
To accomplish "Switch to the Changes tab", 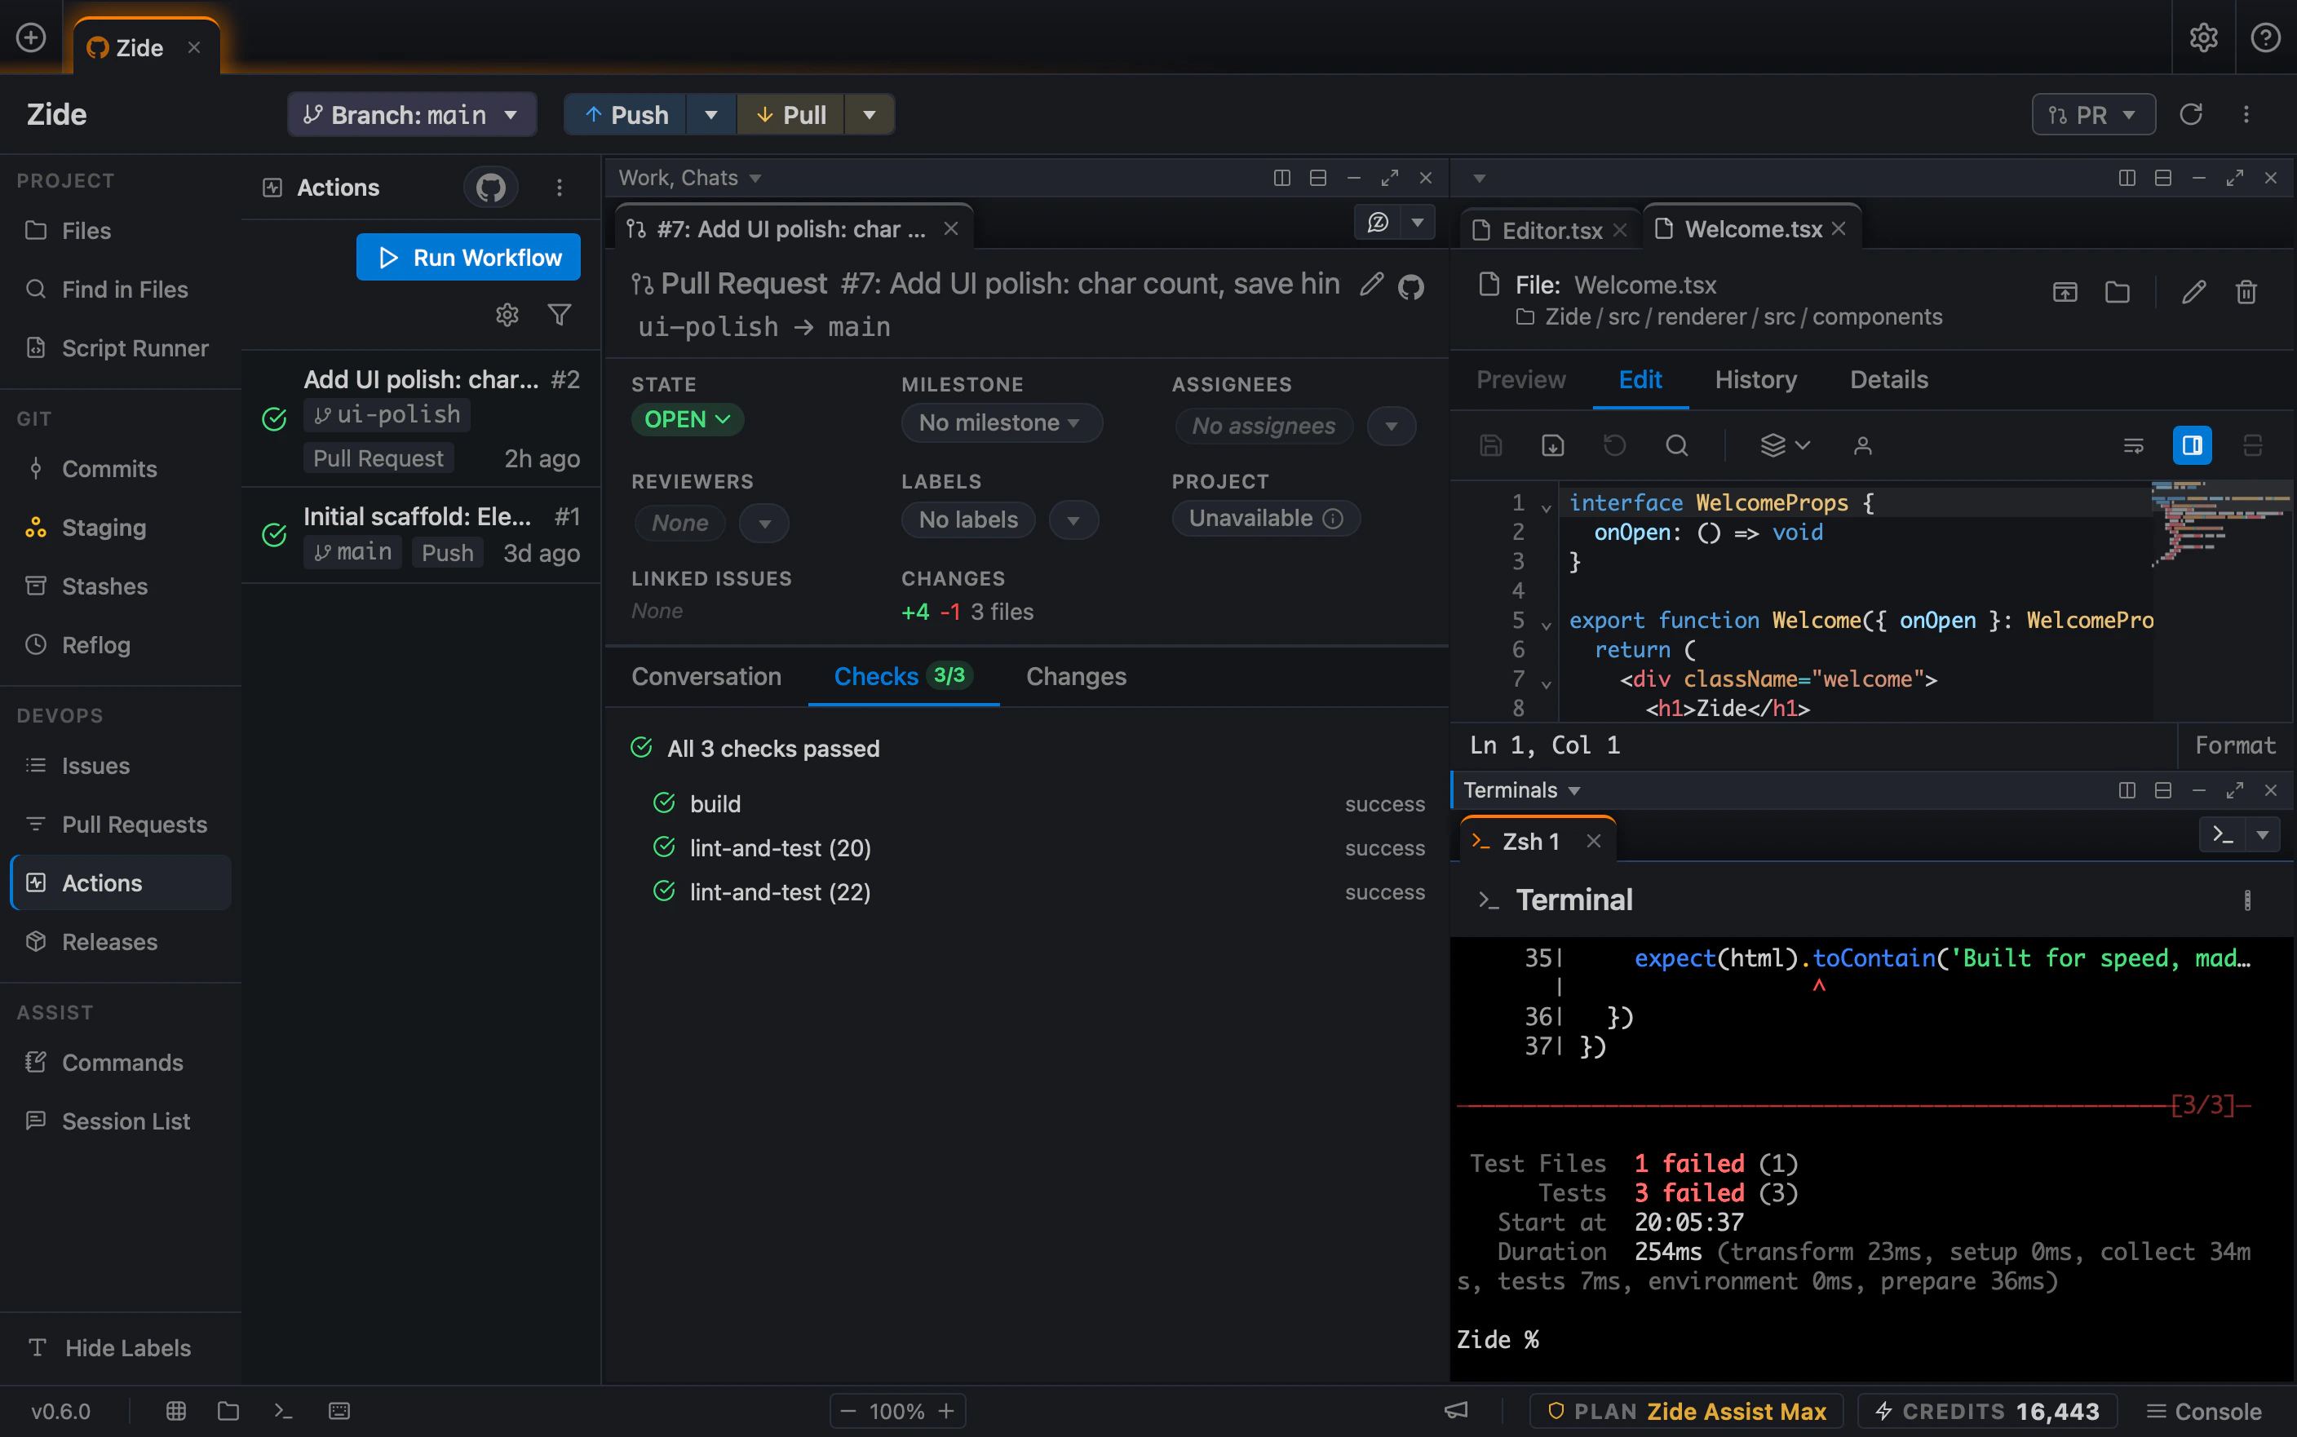I will click(1076, 676).
